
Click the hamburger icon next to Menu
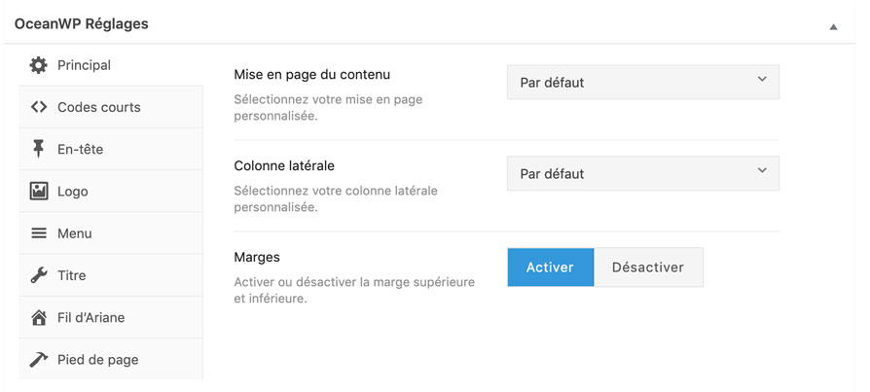tap(39, 233)
